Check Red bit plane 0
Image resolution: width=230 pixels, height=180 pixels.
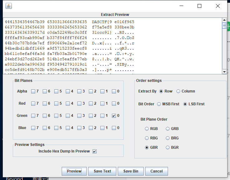(114, 104)
